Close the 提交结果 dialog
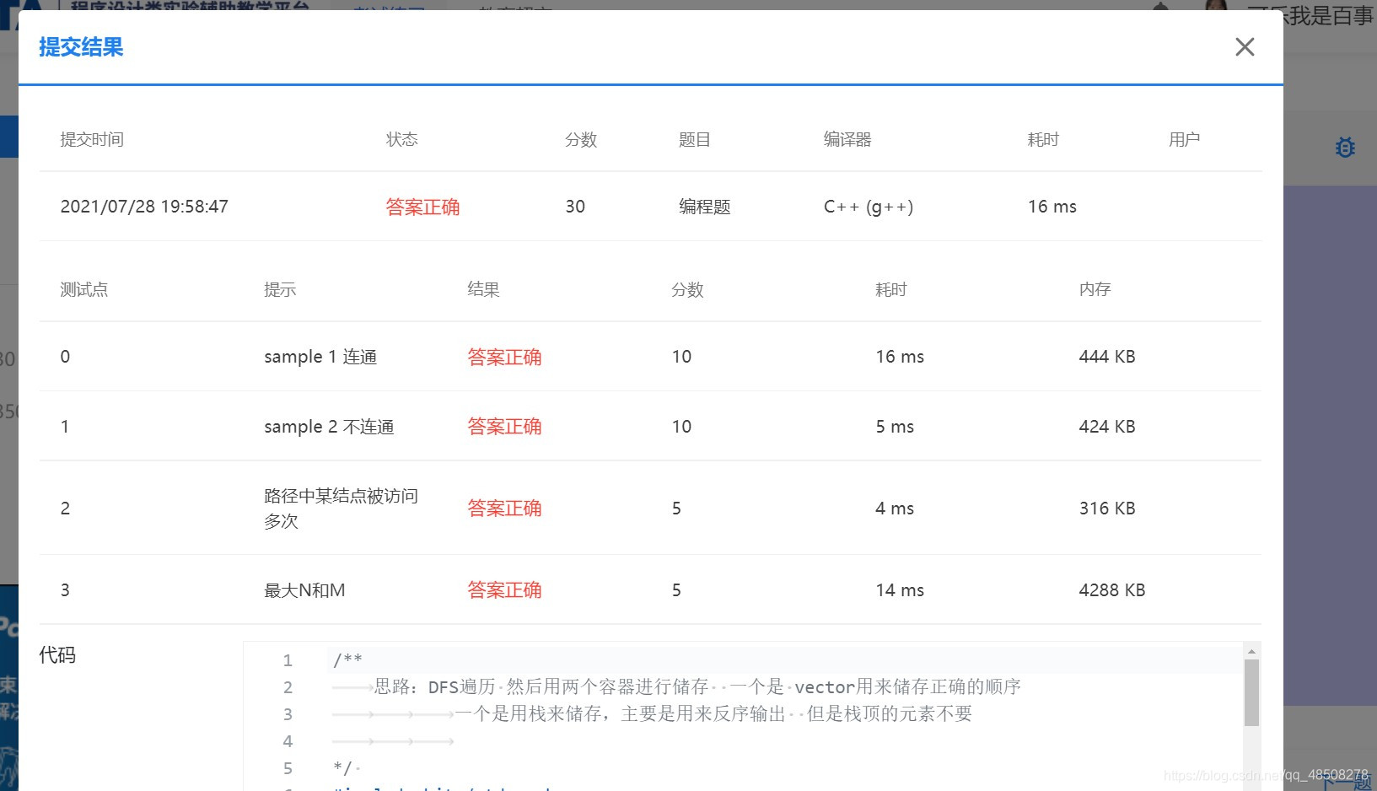This screenshot has width=1377, height=791. [1245, 47]
